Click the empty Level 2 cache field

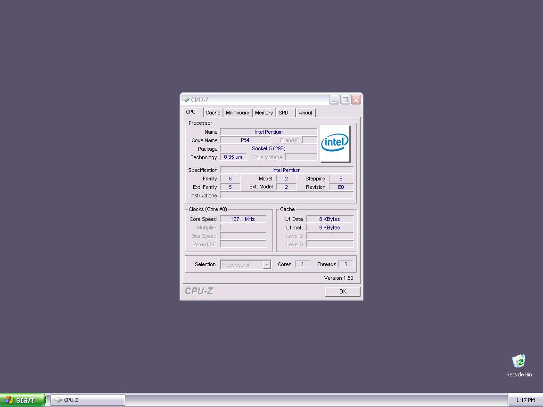click(x=329, y=236)
